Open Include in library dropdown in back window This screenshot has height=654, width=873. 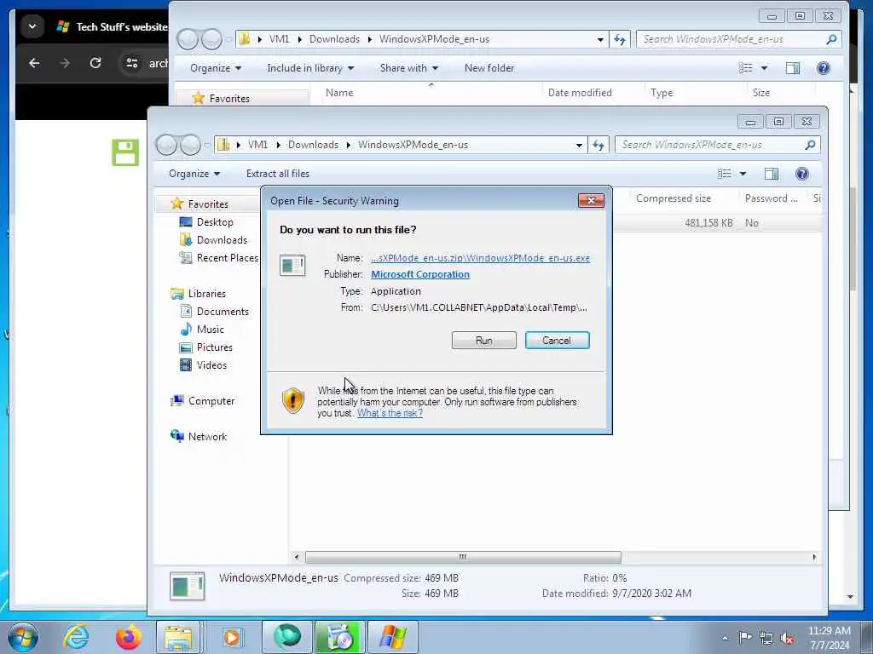(310, 68)
